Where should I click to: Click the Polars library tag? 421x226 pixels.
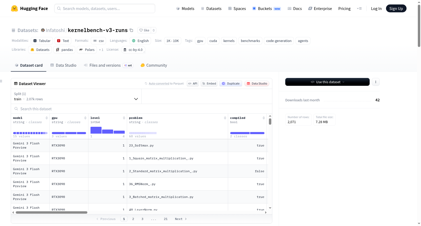pyautogui.click(x=87, y=50)
